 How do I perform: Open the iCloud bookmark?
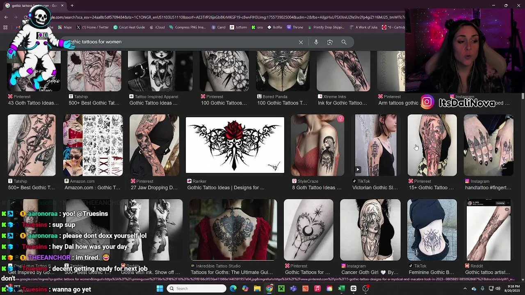[x=157, y=27]
